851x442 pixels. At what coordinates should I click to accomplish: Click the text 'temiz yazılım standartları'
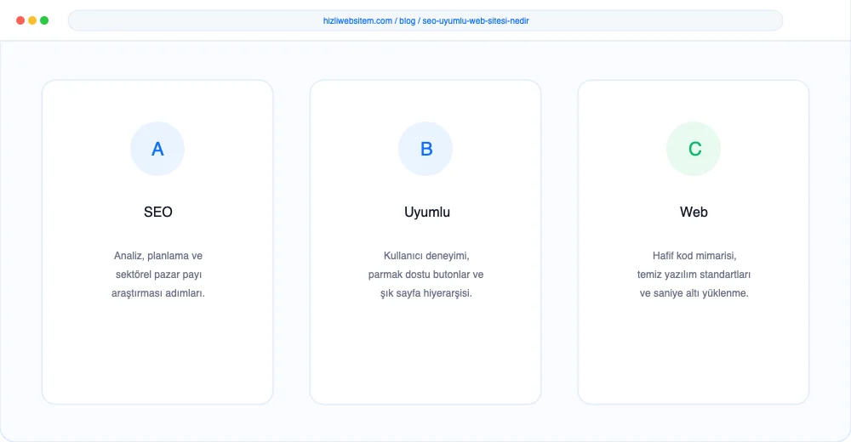coord(694,275)
